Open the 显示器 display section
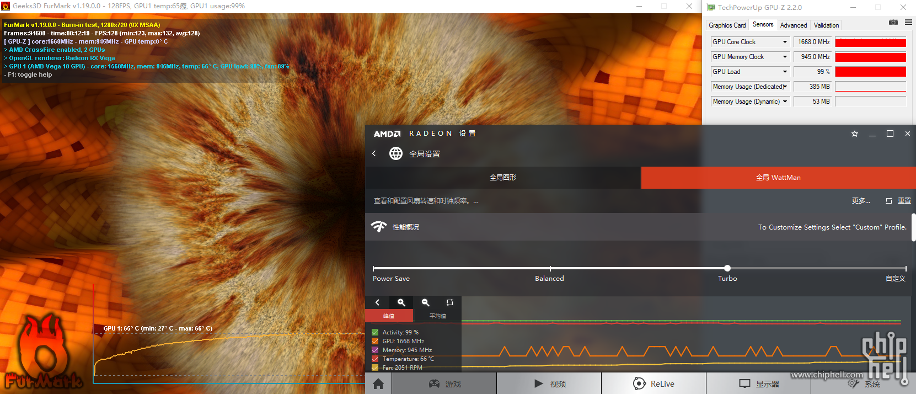The image size is (916, 394). point(759,384)
